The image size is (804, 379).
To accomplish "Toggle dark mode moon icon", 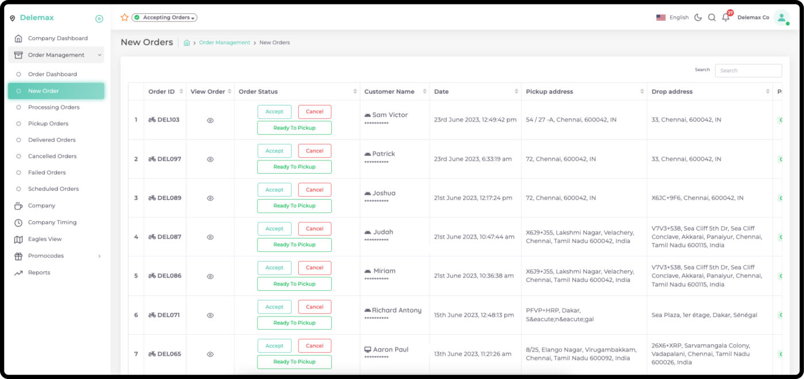I will tap(698, 18).
